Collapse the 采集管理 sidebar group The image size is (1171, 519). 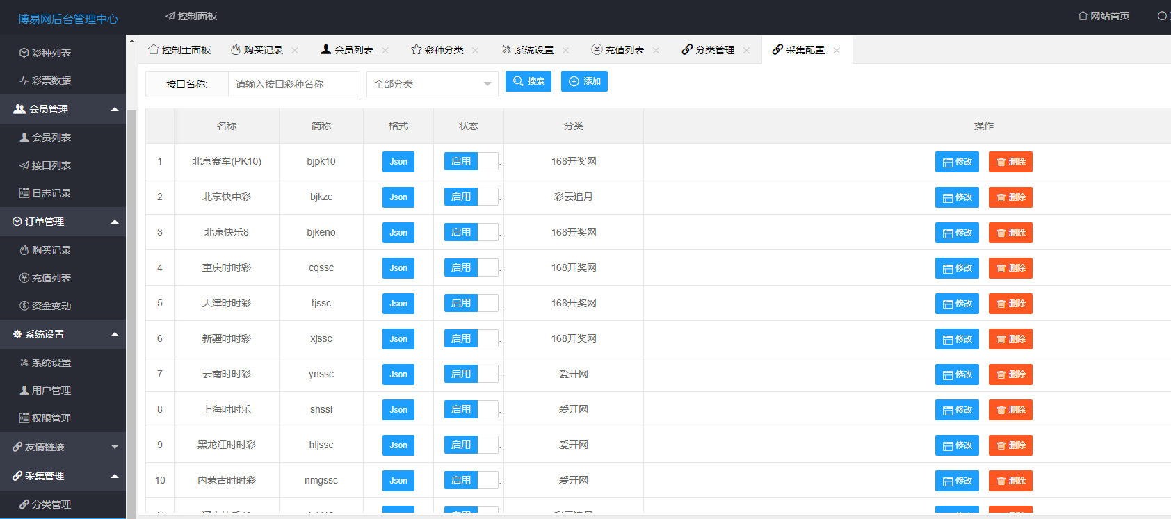[x=63, y=476]
